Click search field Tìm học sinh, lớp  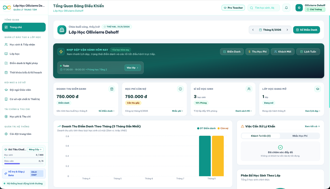pos(264,8)
